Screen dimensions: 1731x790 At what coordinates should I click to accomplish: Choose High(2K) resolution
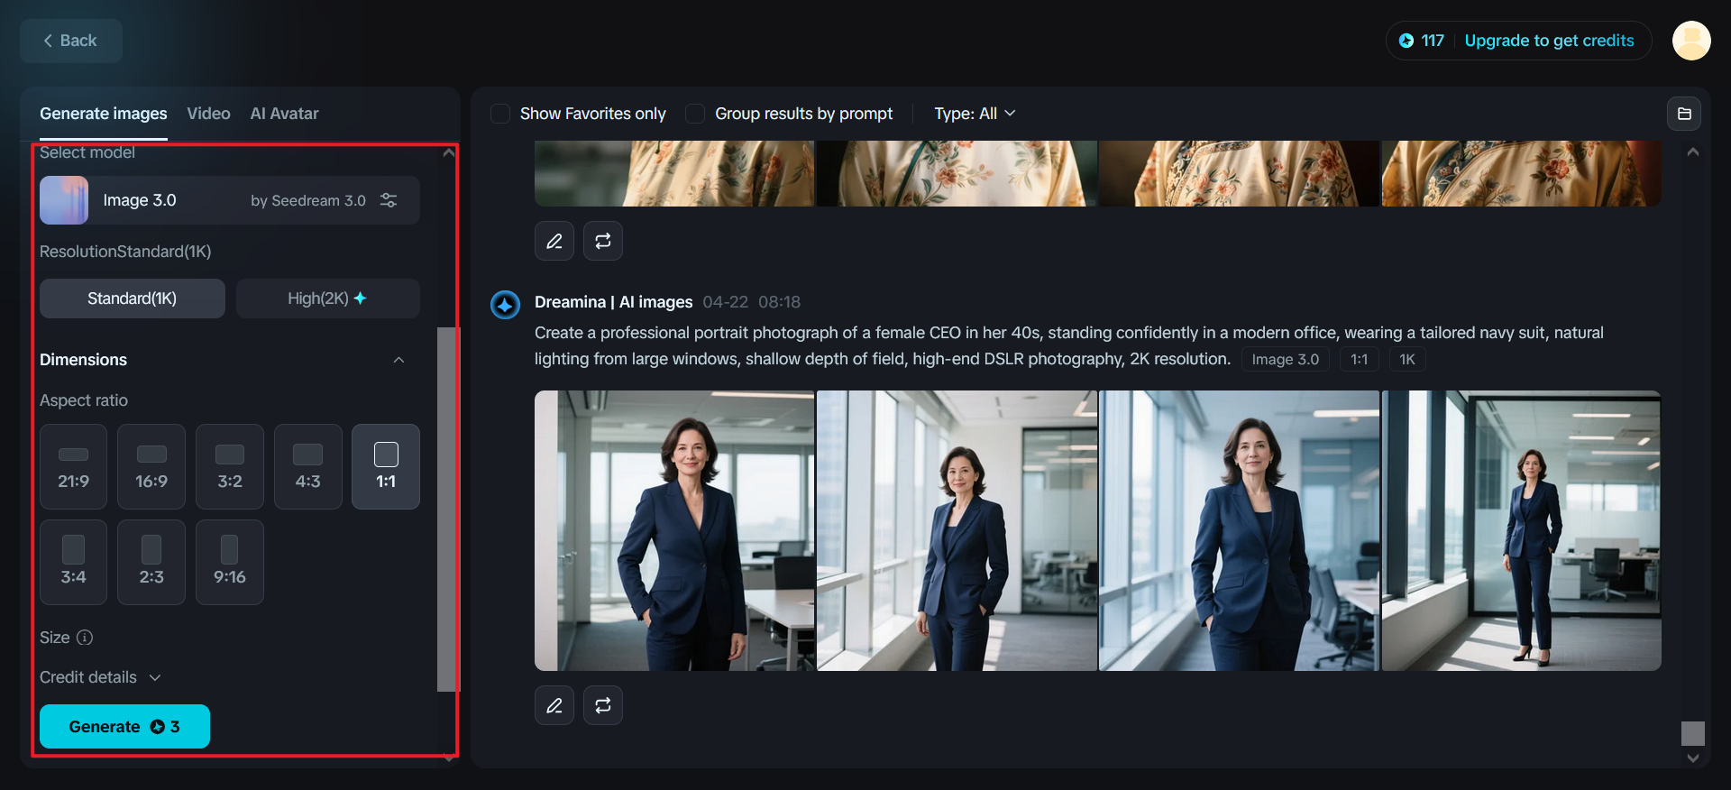[x=328, y=299]
